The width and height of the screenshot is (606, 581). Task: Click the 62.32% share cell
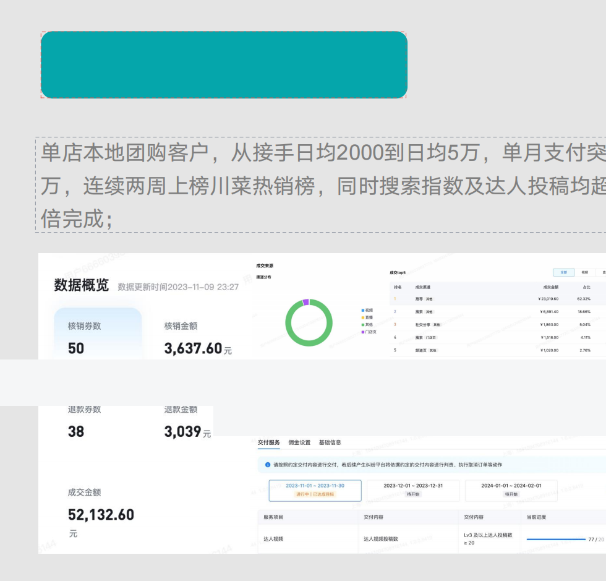584,299
